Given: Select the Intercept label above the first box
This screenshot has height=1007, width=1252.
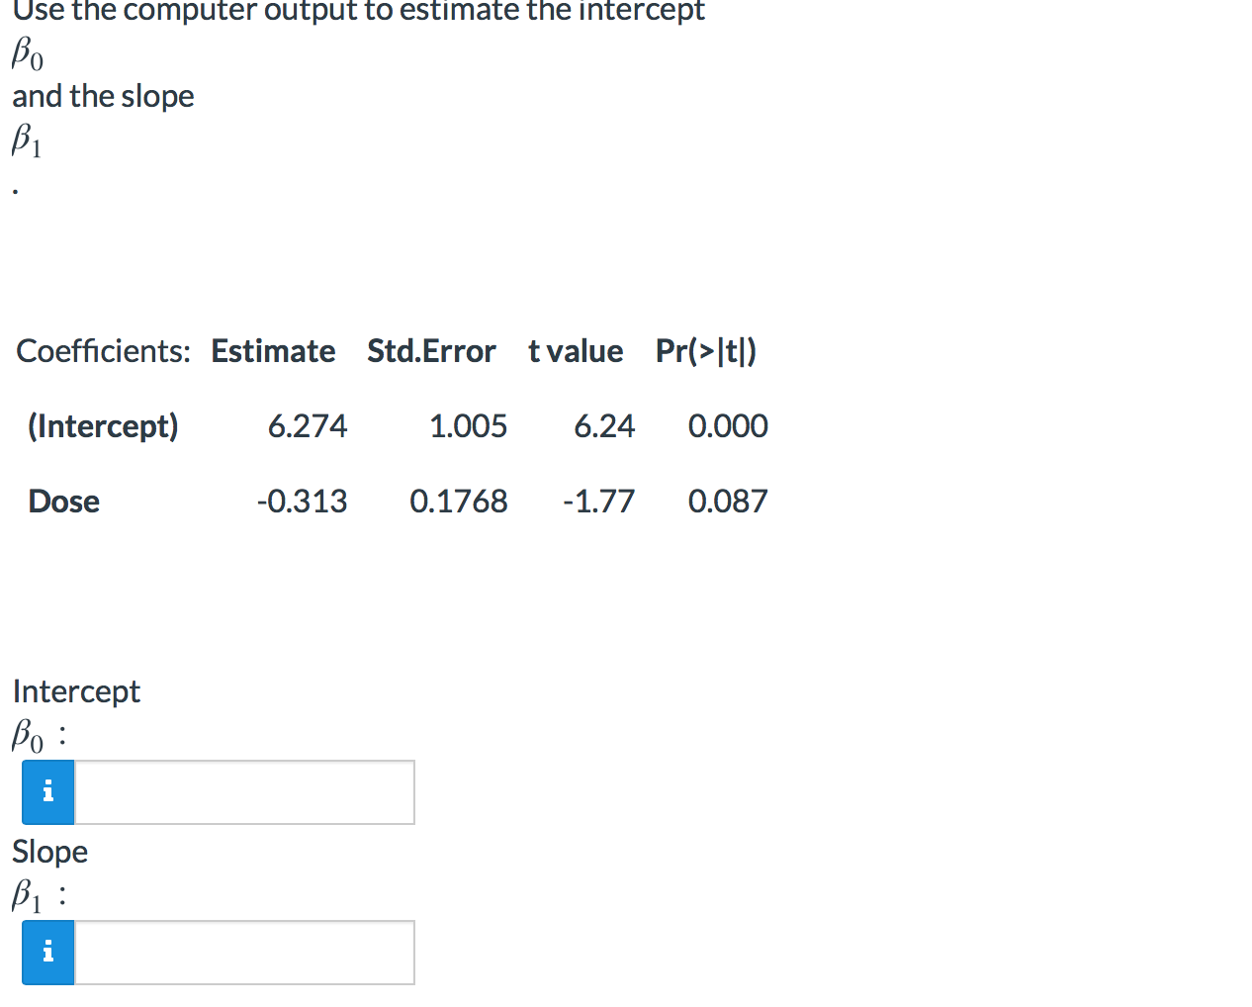Looking at the screenshot, I should [76, 691].
